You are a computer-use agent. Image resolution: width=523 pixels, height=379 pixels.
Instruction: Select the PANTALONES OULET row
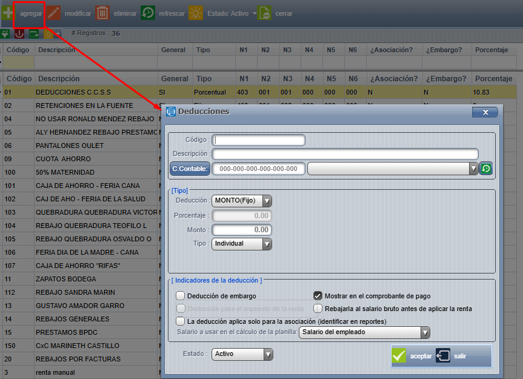(81, 146)
